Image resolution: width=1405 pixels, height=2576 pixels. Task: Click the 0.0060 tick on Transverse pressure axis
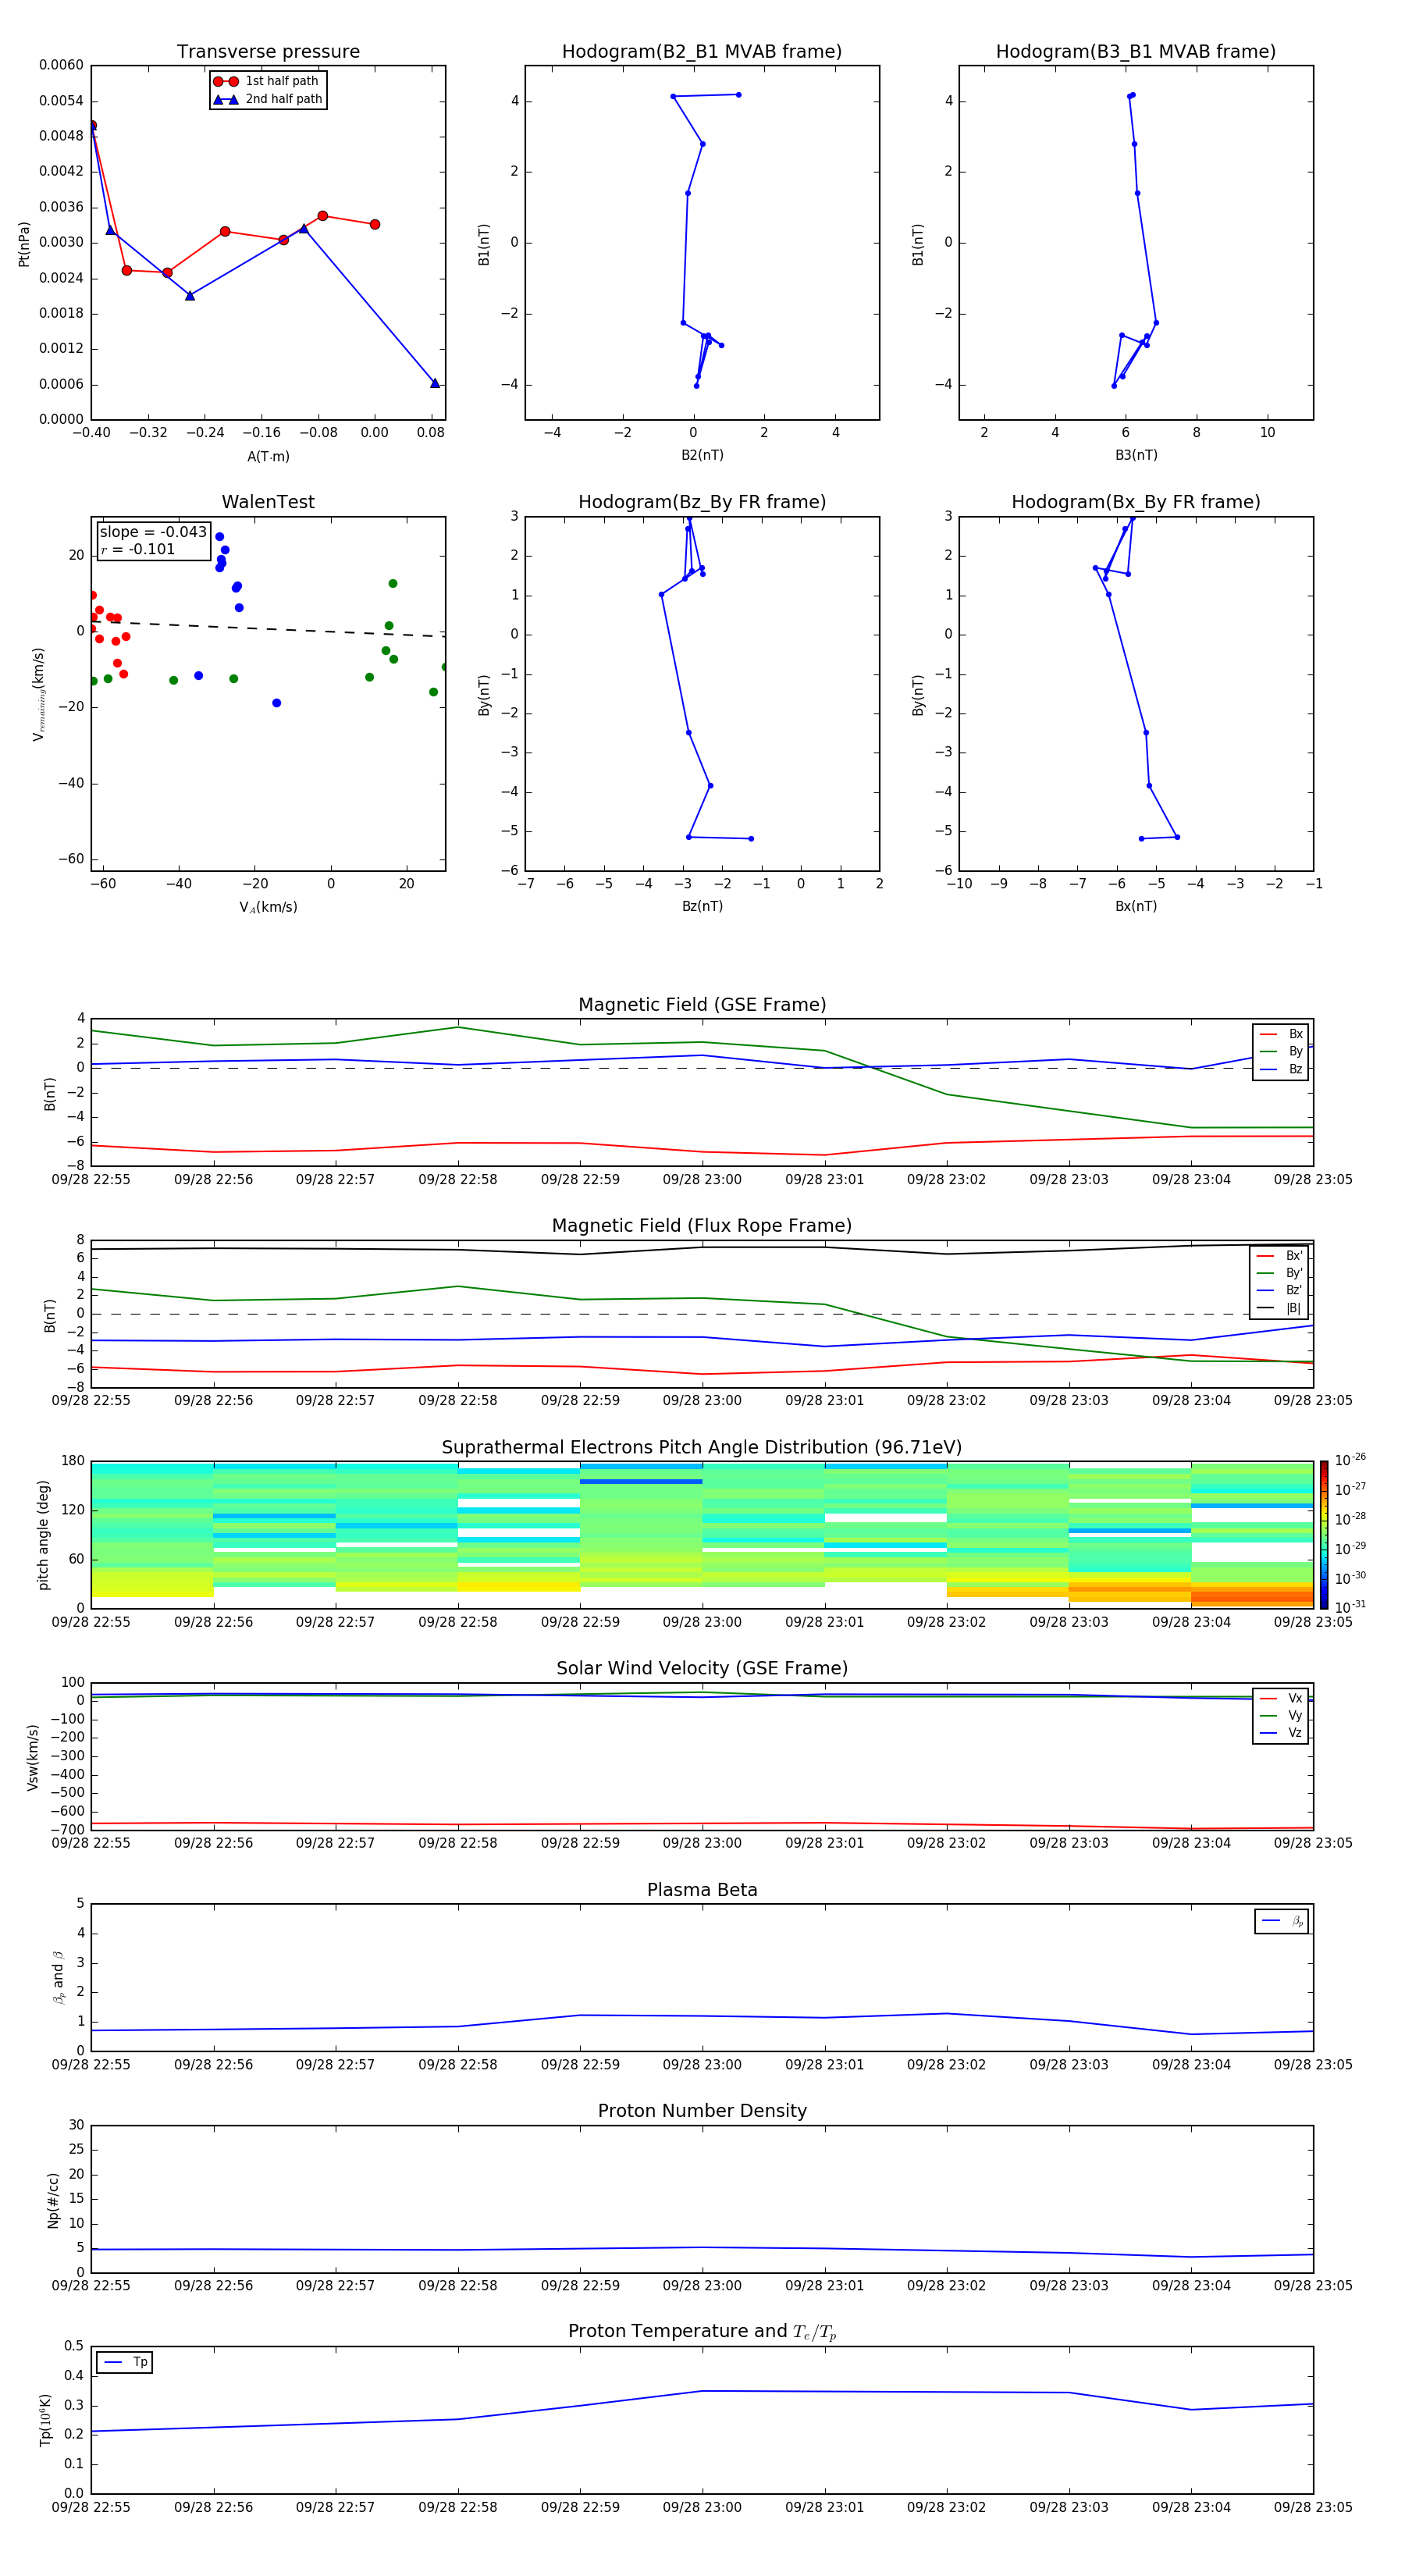61,65
